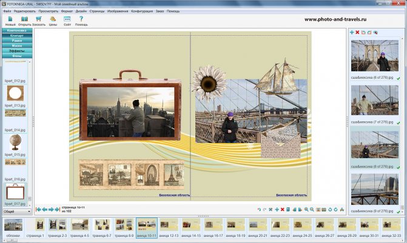Image resolution: width=407 pixels, height=243 pixels.
Task: Click the Заказать shopping cart icon
Action: [39, 19]
